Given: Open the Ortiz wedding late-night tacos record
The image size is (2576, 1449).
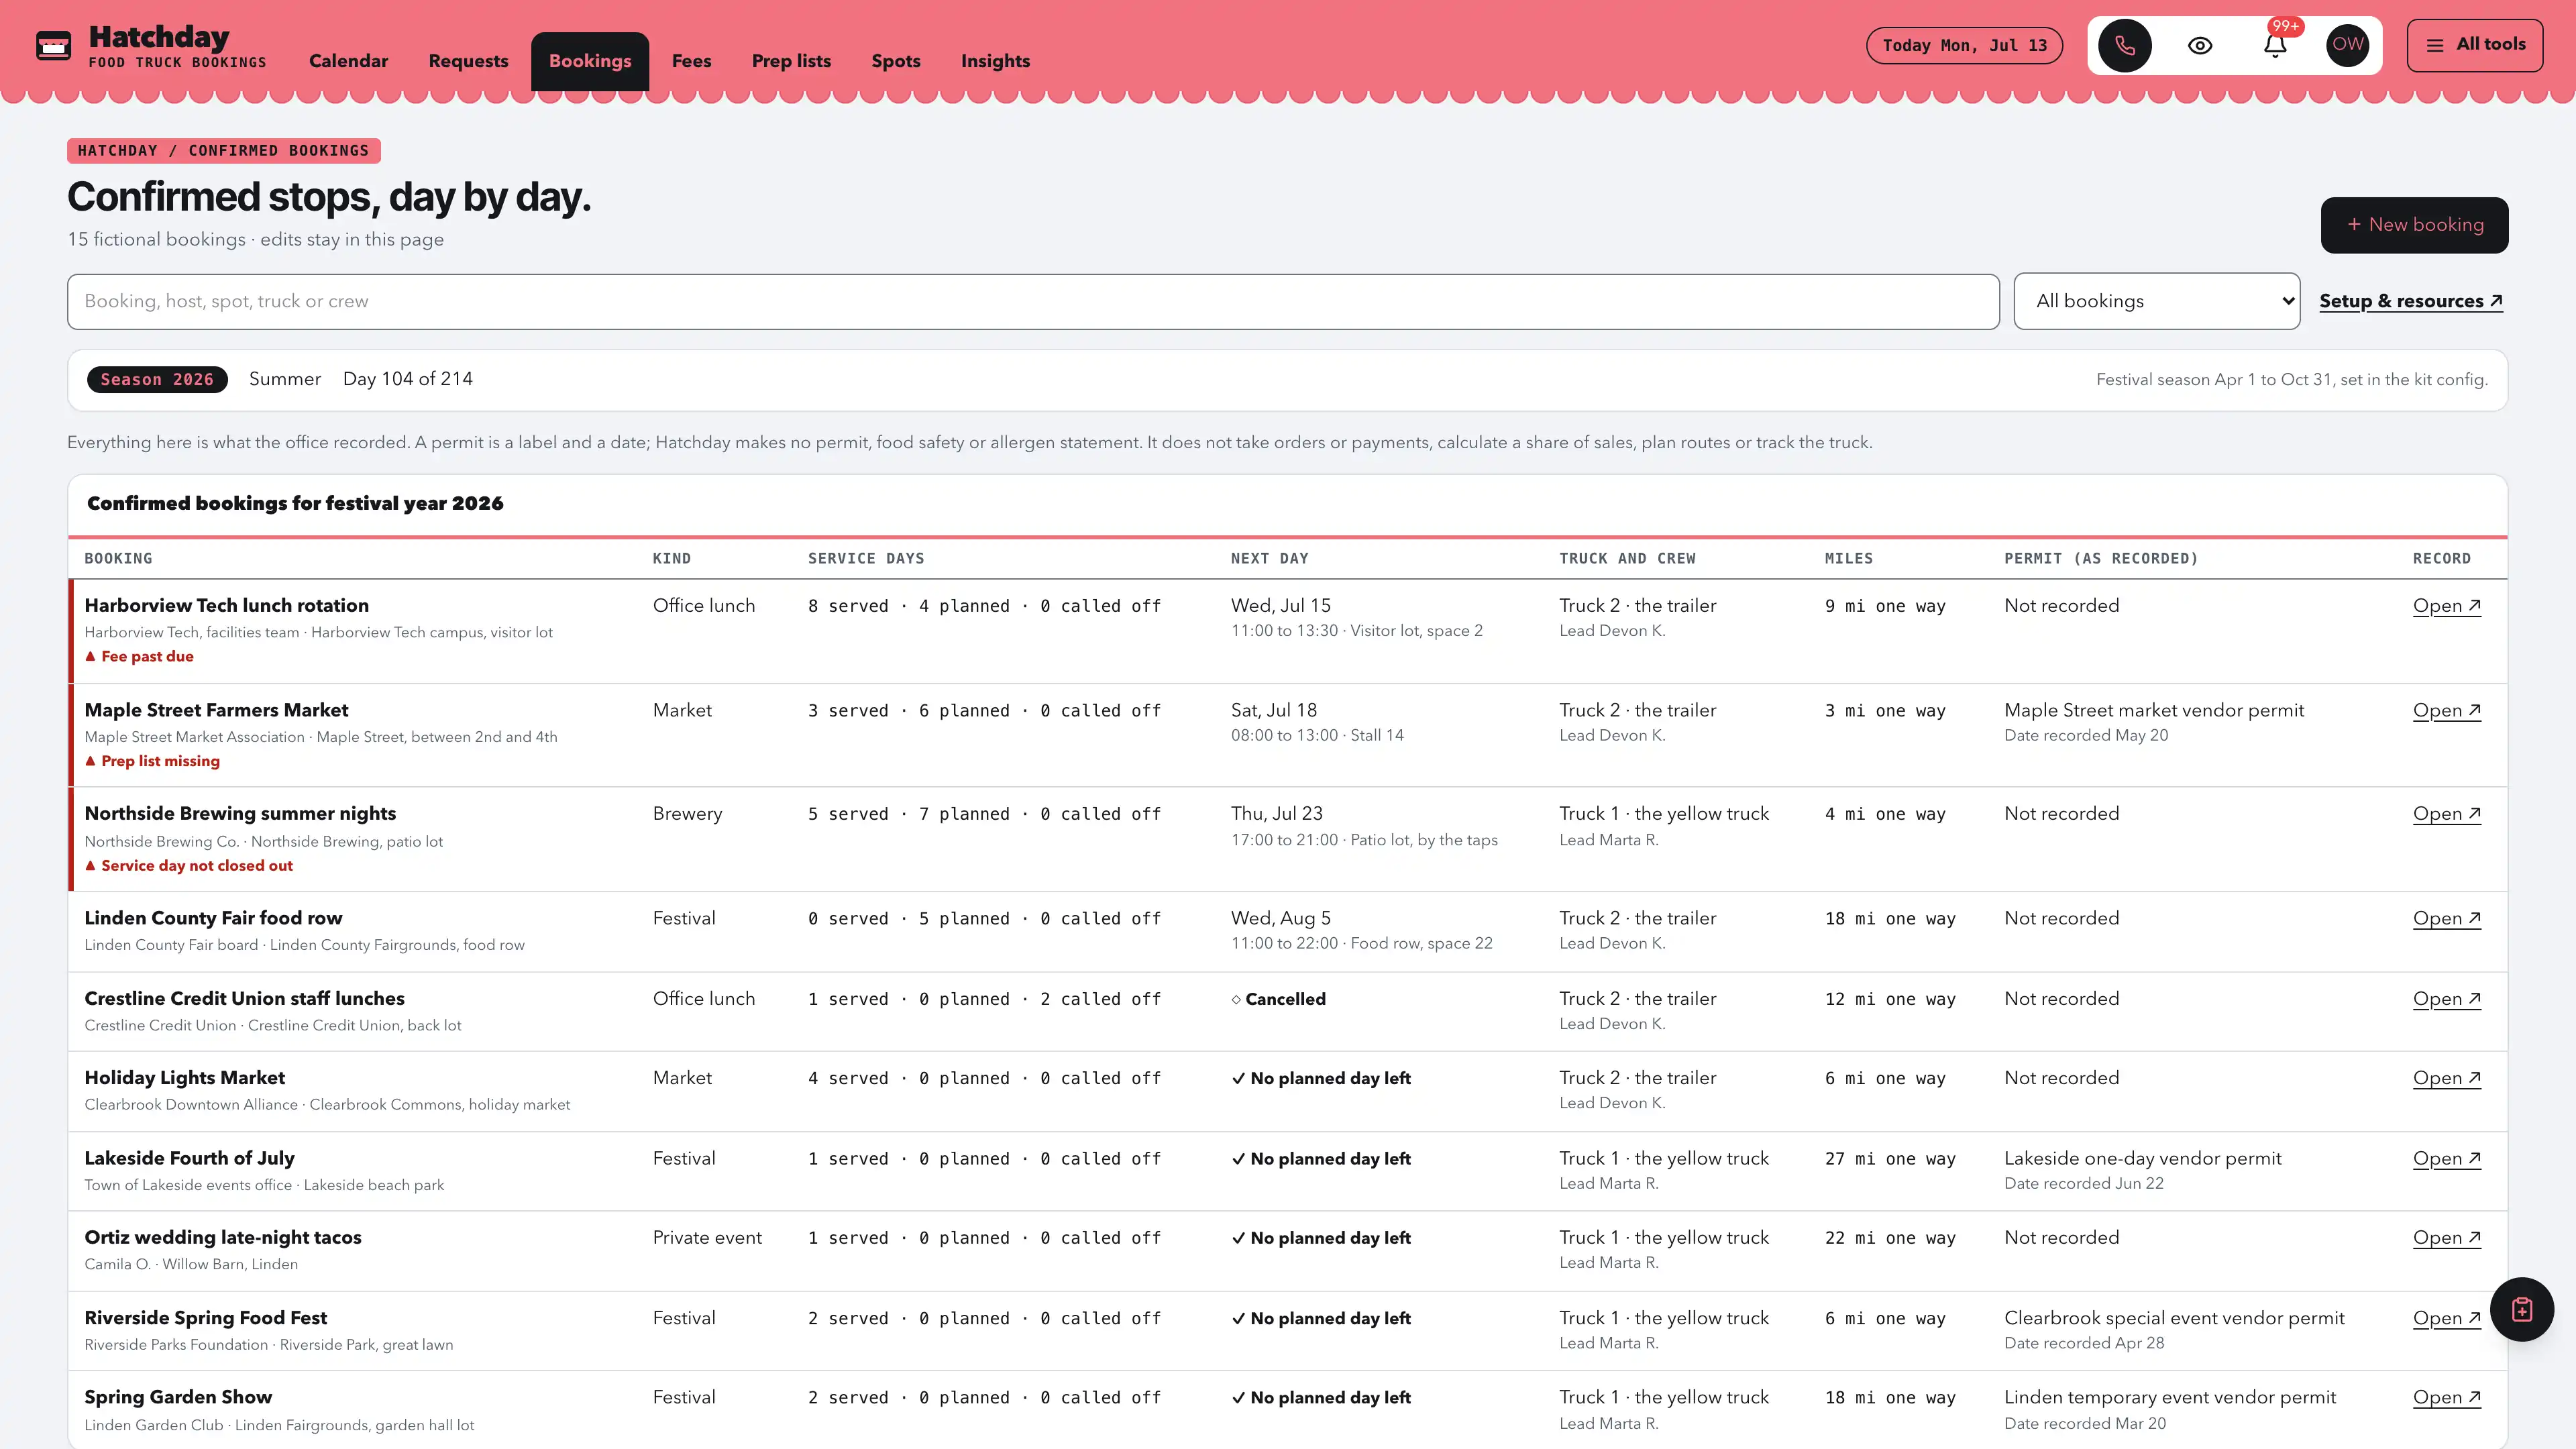Looking at the screenshot, I should pyautogui.click(x=2446, y=1237).
